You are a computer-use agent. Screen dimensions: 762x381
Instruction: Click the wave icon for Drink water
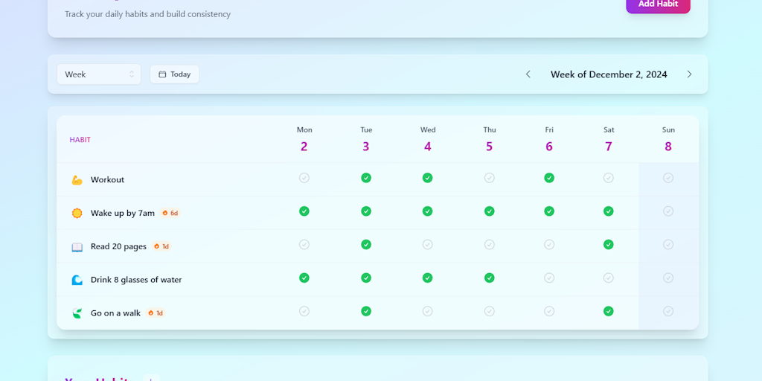[x=77, y=280]
